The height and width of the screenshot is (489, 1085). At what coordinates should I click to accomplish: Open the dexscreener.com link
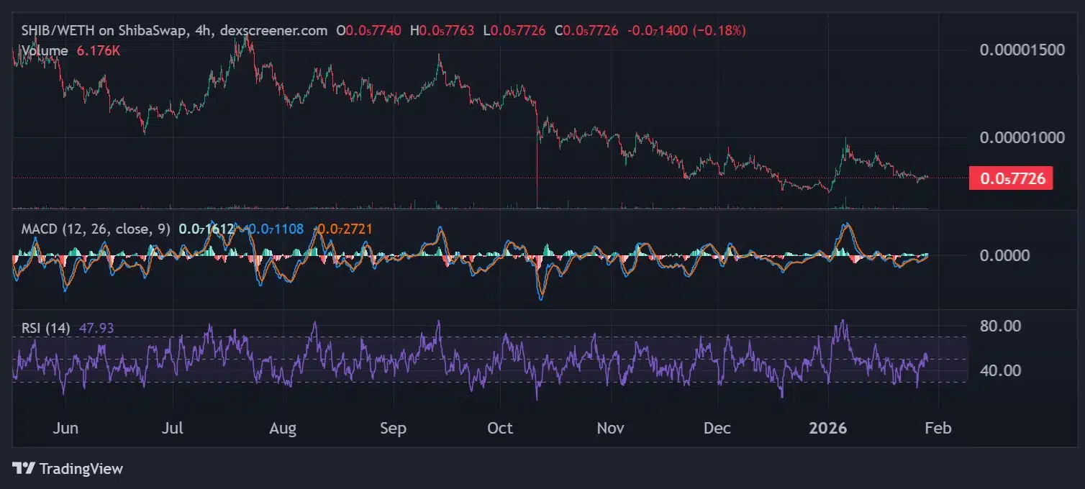[273, 31]
